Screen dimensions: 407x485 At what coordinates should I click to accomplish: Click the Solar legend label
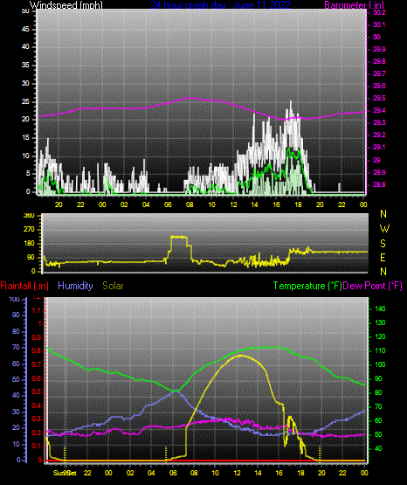113,286
